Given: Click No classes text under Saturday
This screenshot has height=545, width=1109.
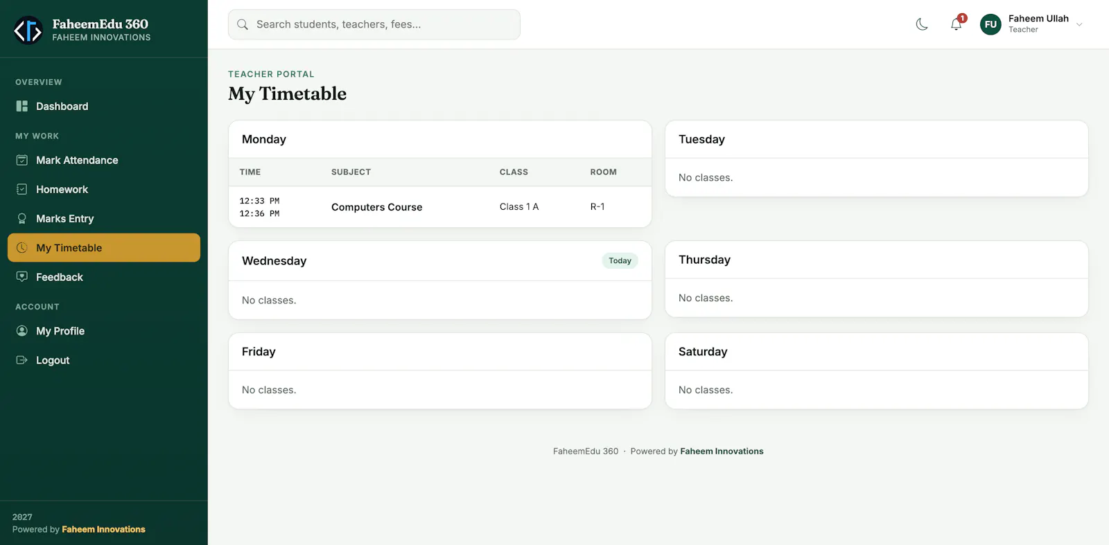Looking at the screenshot, I should pos(706,390).
